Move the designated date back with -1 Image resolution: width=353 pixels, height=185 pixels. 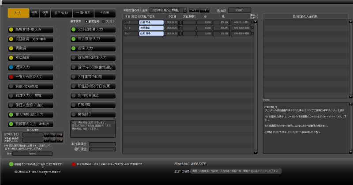point(204,11)
